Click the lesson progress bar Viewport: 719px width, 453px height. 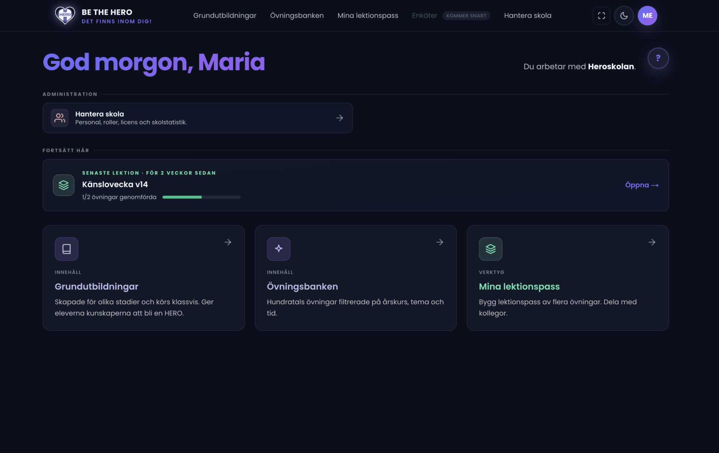(x=201, y=197)
